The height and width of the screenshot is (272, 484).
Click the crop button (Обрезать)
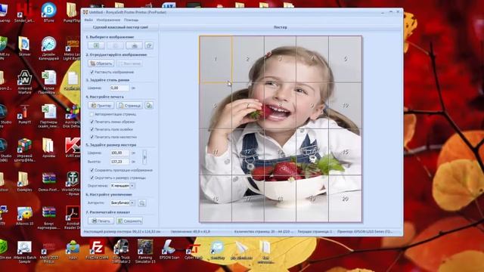pos(101,63)
